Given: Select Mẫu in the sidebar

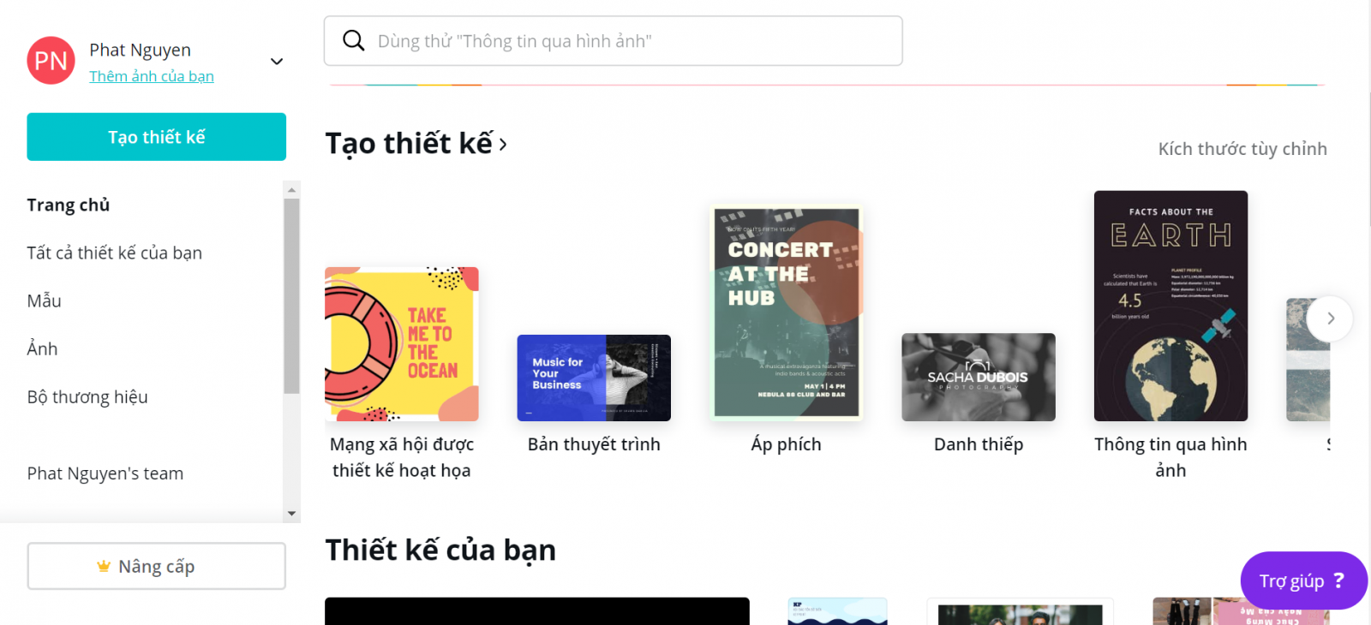Looking at the screenshot, I should pos(44,301).
